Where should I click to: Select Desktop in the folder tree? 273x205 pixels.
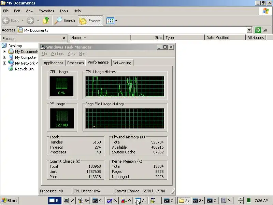[x=15, y=46]
